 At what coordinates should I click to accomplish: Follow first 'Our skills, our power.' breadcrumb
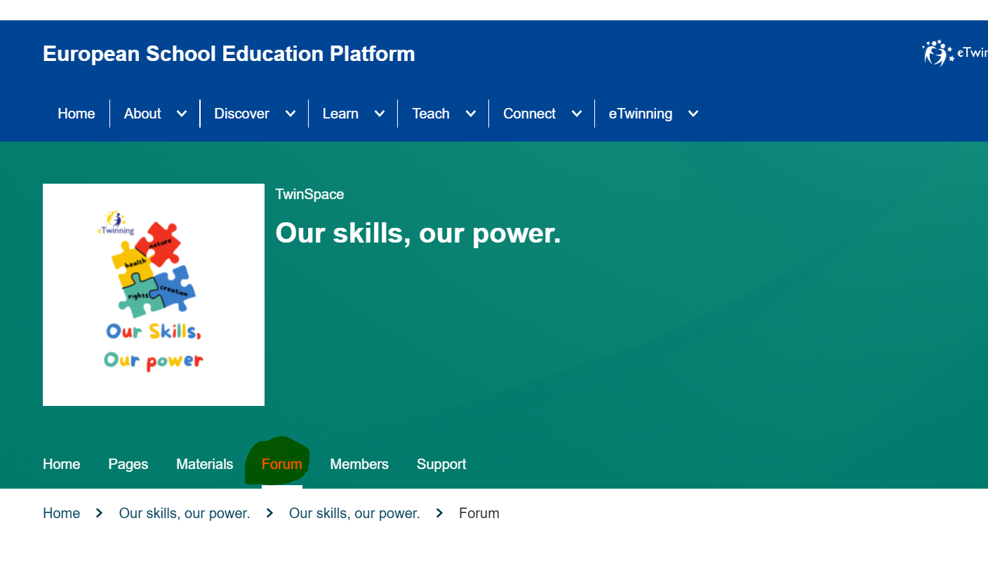(185, 513)
